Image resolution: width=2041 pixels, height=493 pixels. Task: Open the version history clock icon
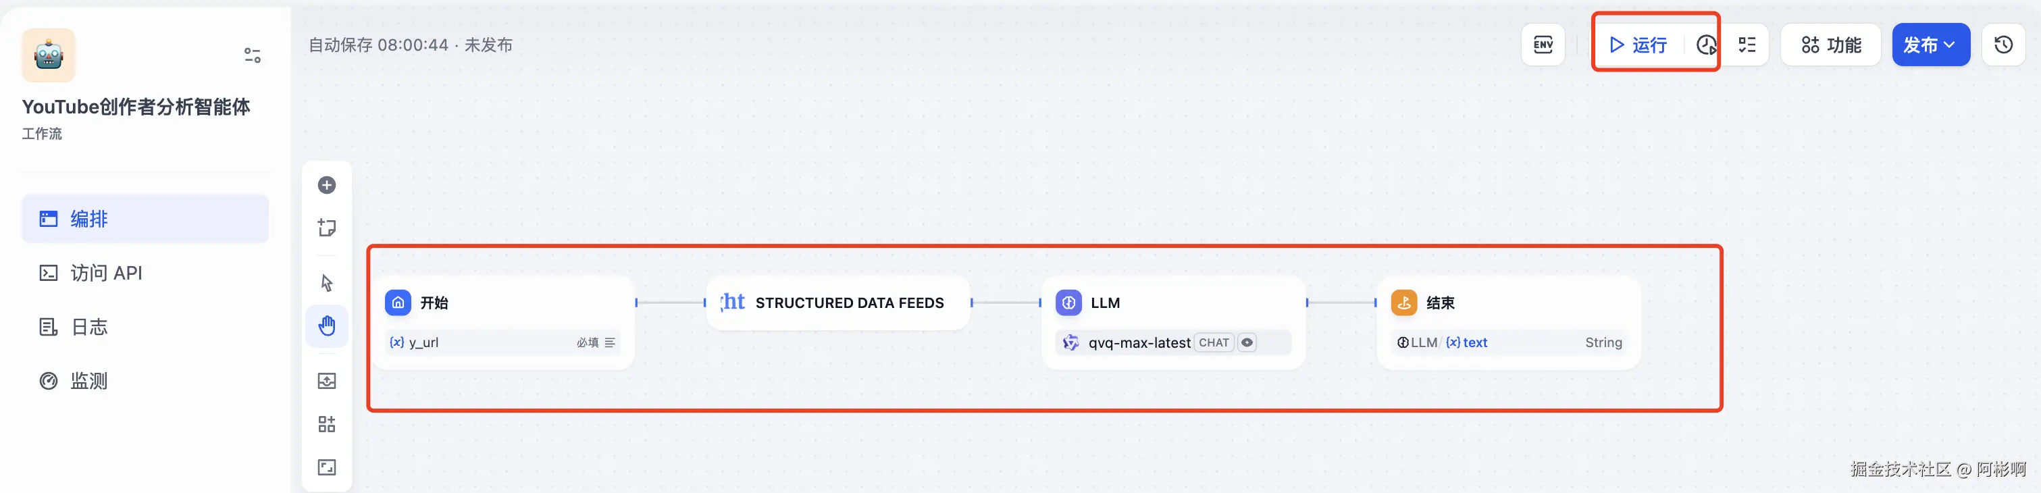2003,45
